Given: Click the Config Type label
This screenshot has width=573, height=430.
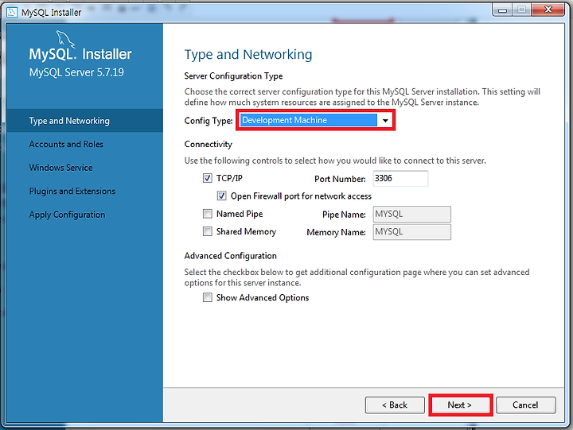Looking at the screenshot, I should [x=209, y=121].
